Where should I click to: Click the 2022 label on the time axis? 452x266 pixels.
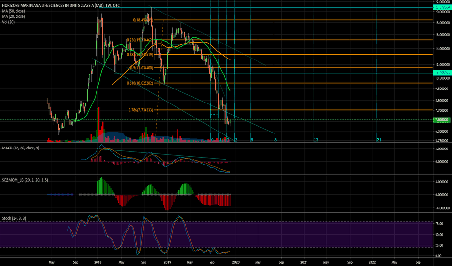tap(372, 262)
